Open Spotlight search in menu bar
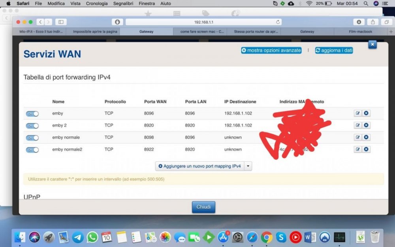 tap(366, 4)
